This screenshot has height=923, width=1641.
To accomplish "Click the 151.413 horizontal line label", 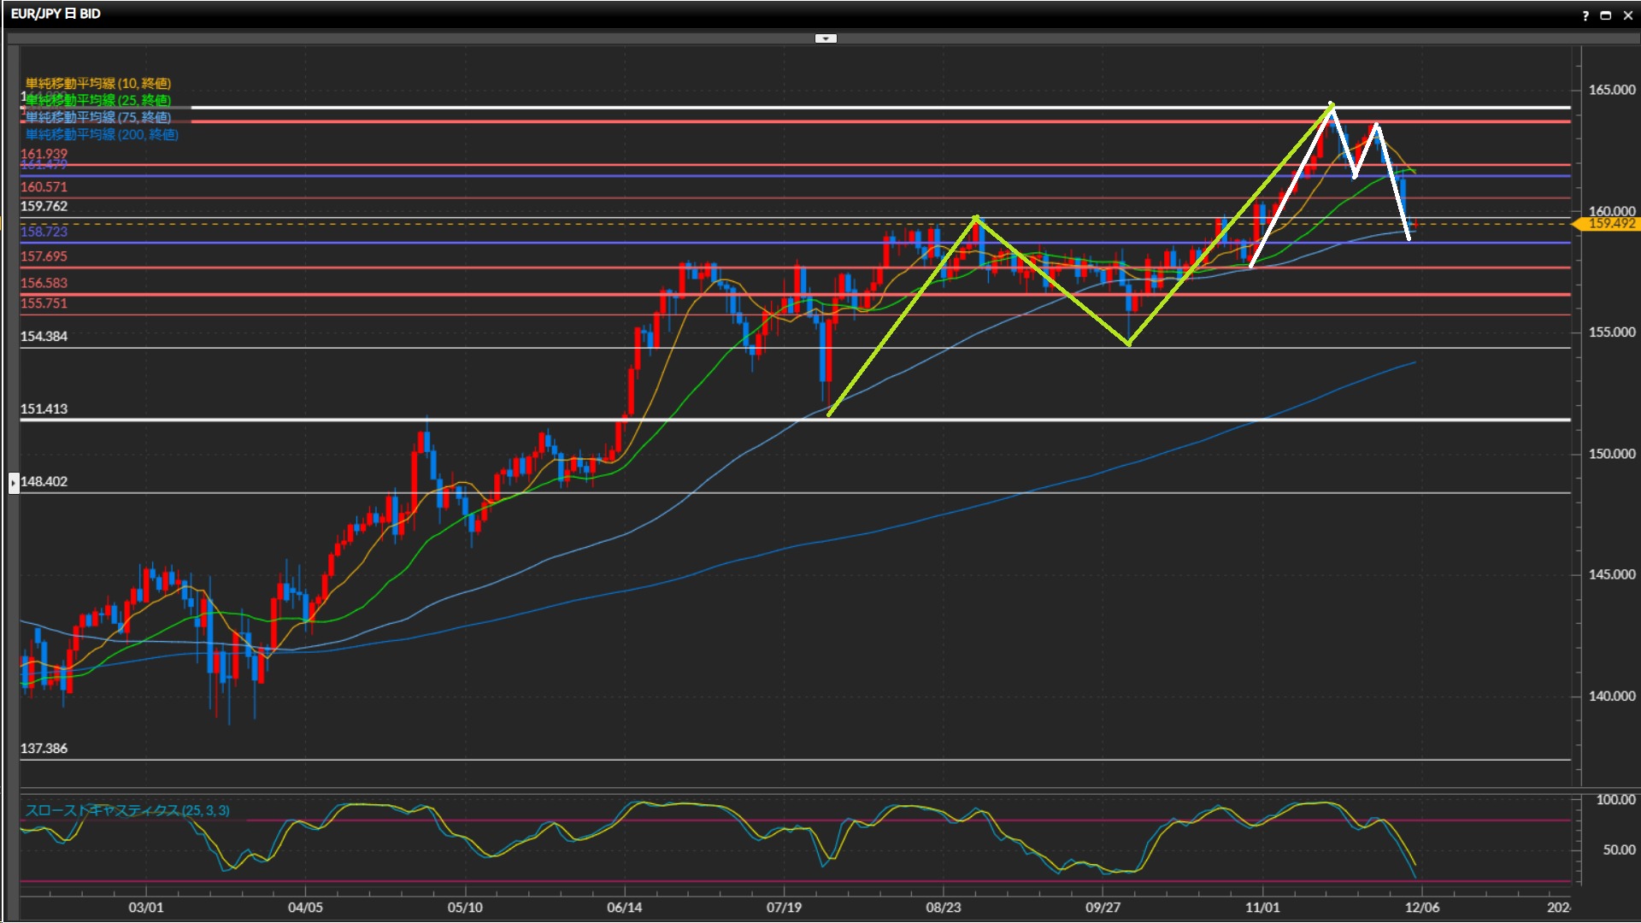I will coord(44,409).
